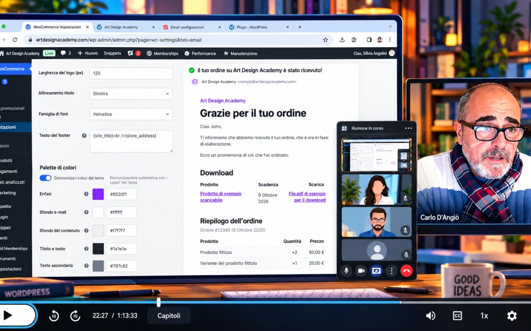Screen dimensions: 531x331
Task: Edit the Larghezza del logo field
Action: click(131, 73)
